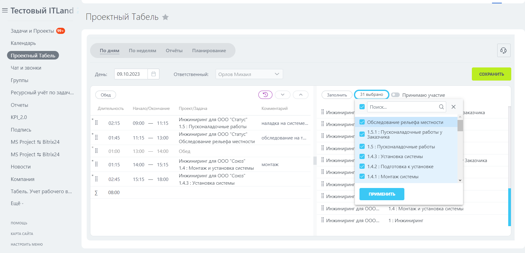Click the ПРИМЕНИТЬ button

tap(382, 194)
